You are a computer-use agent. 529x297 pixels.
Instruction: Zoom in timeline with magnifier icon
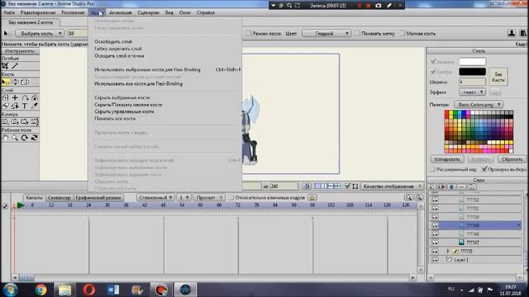tap(408, 198)
